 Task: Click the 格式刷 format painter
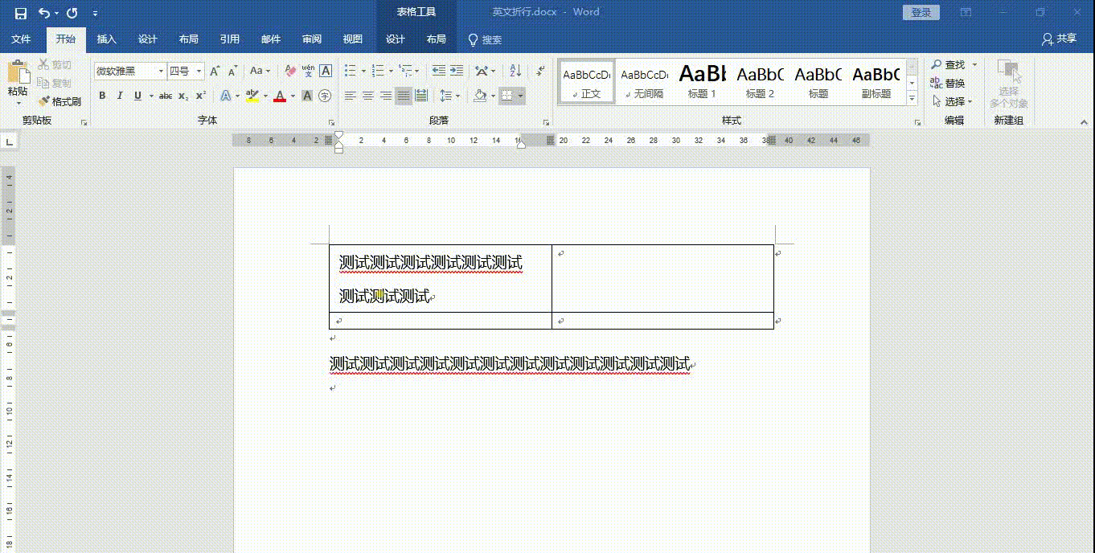[59, 101]
